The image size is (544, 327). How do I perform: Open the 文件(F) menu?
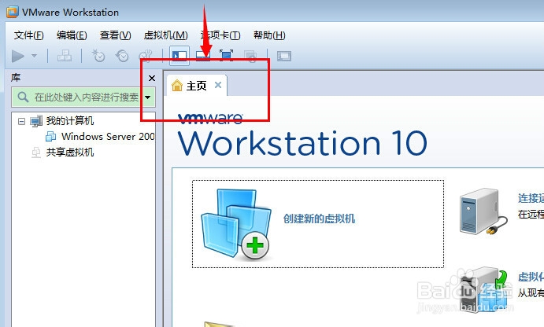29,35
